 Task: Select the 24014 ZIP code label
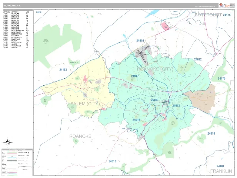tap(211, 133)
